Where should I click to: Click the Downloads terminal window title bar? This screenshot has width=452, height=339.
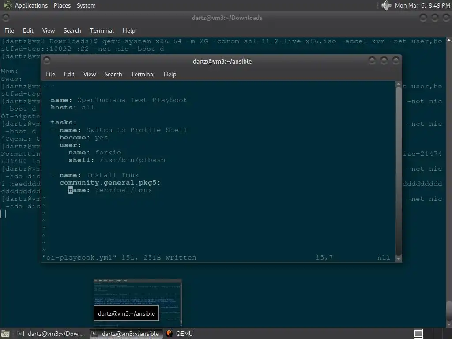click(x=227, y=18)
